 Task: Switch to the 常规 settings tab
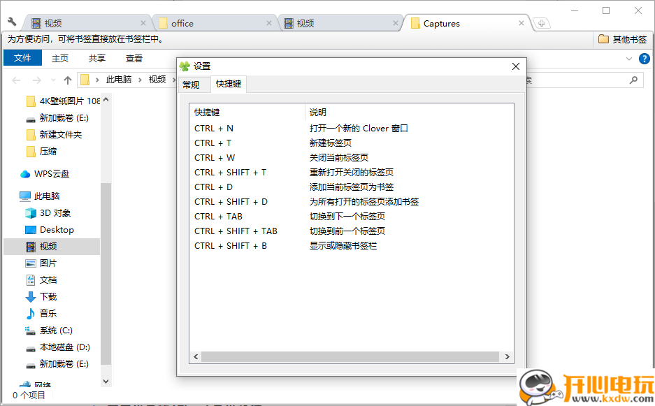click(x=191, y=85)
